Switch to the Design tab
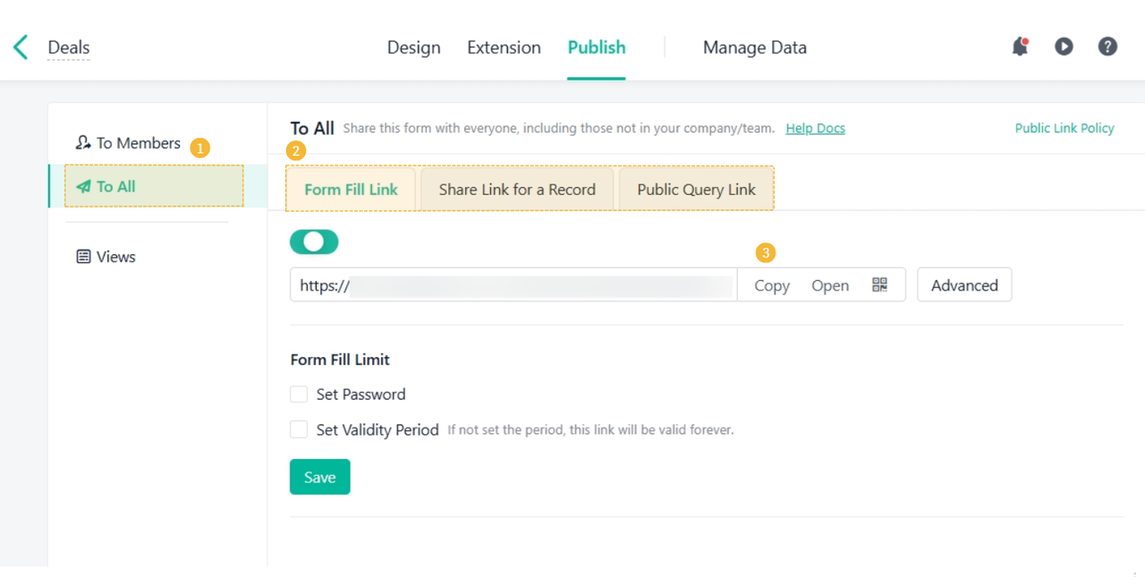This screenshot has width=1145, height=577. [x=413, y=47]
